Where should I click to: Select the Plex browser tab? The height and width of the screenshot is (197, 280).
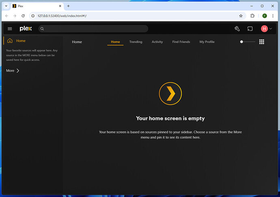click(x=37, y=6)
